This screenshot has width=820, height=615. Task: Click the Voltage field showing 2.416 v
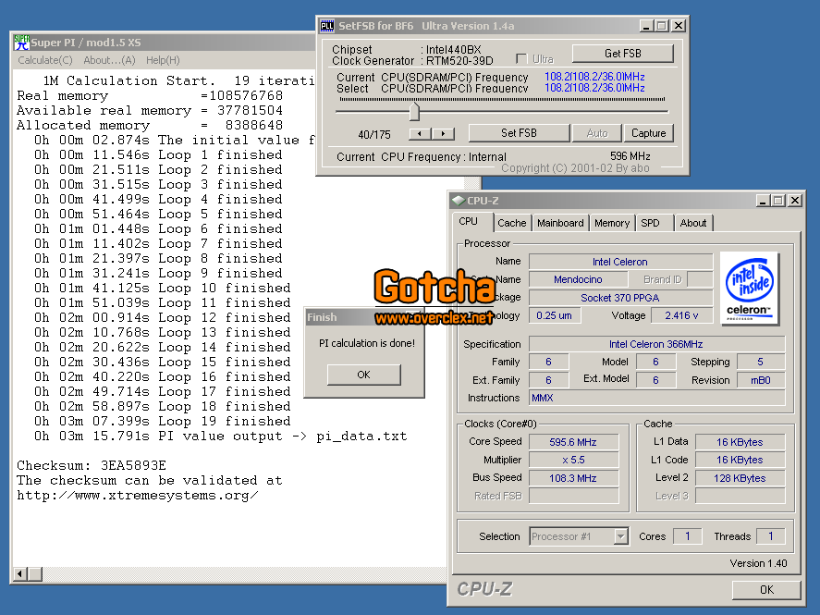[681, 315]
